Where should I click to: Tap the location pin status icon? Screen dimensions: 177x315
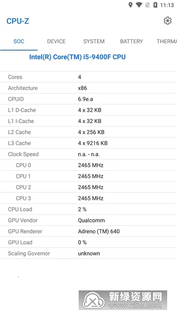pos(130,5)
